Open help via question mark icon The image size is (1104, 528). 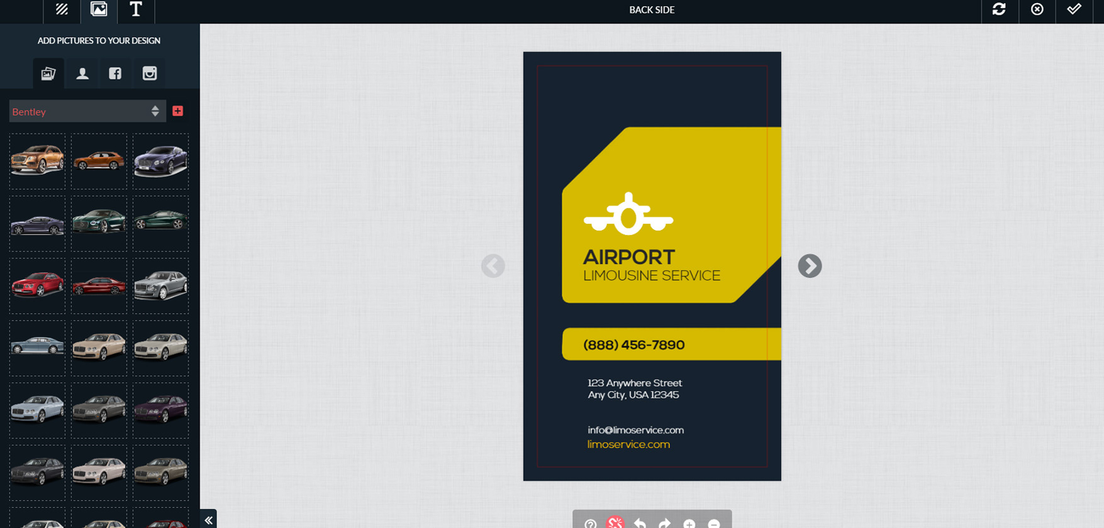click(x=590, y=524)
